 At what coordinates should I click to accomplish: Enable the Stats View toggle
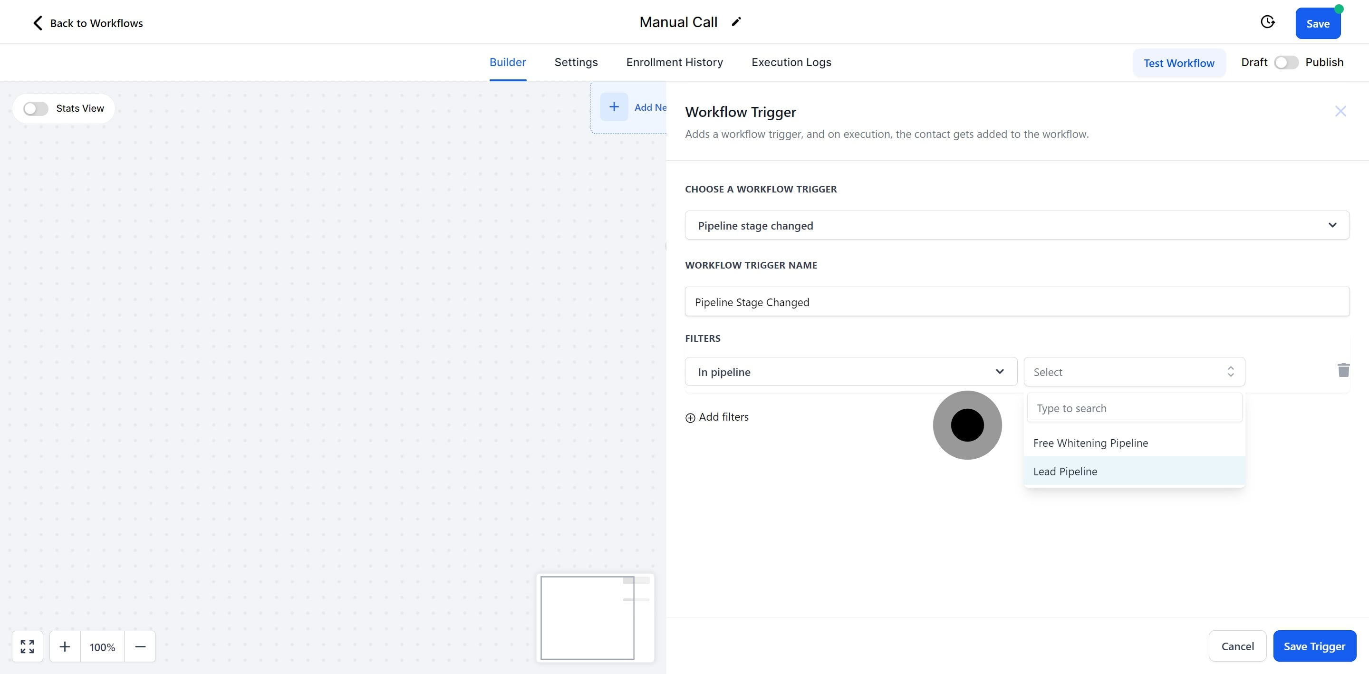pyautogui.click(x=36, y=108)
